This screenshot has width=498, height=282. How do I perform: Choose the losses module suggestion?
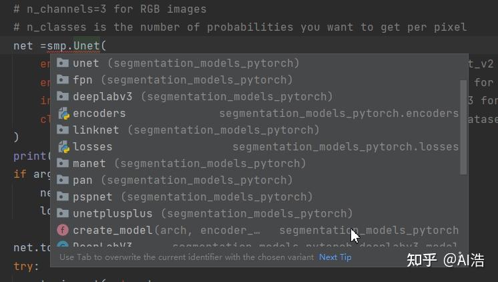[x=93, y=146]
